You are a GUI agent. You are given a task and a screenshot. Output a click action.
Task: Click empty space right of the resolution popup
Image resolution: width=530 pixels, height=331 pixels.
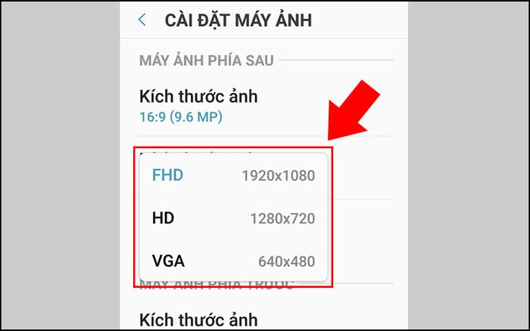coord(363,216)
